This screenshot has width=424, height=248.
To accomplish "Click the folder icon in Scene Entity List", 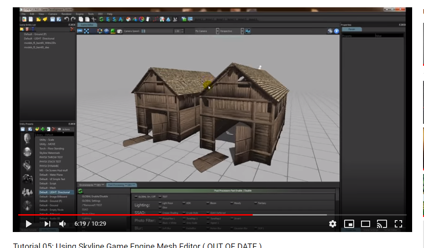I will [21, 29].
